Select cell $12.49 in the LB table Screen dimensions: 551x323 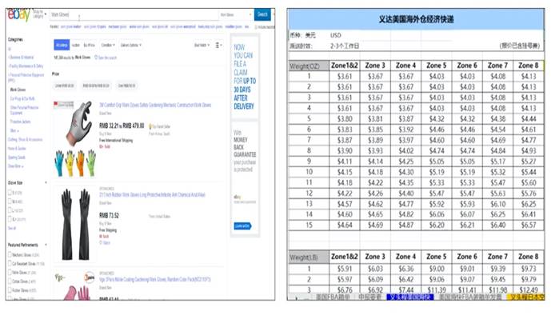(528, 290)
